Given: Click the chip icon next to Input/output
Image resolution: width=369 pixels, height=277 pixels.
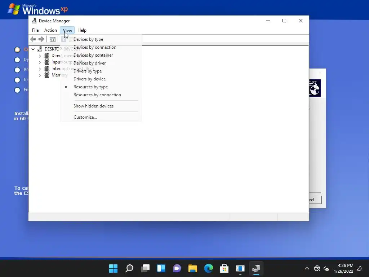Looking at the screenshot, I should (47, 62).
